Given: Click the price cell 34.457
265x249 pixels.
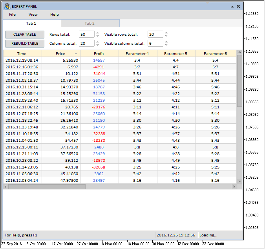Looking at the screenshot, I should point(61,141).
